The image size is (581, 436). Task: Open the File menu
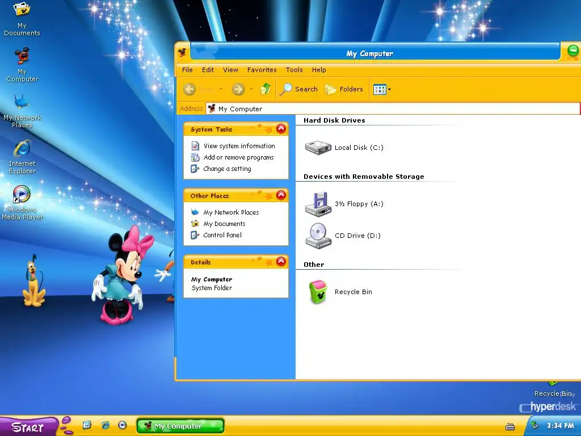pos(187,70)
